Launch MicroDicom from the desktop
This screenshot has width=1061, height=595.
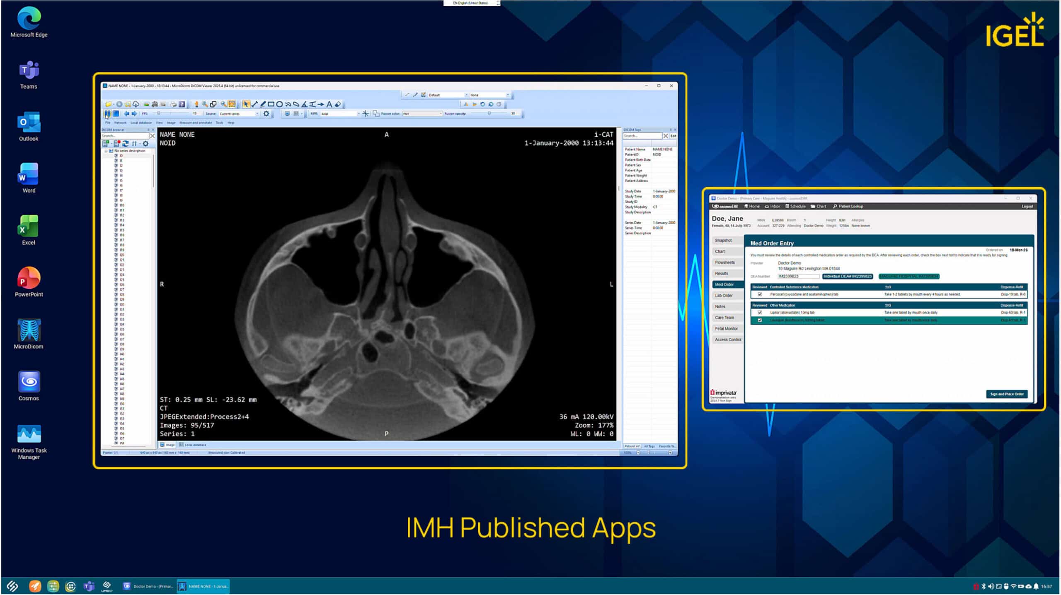click(x=29, y=331)
